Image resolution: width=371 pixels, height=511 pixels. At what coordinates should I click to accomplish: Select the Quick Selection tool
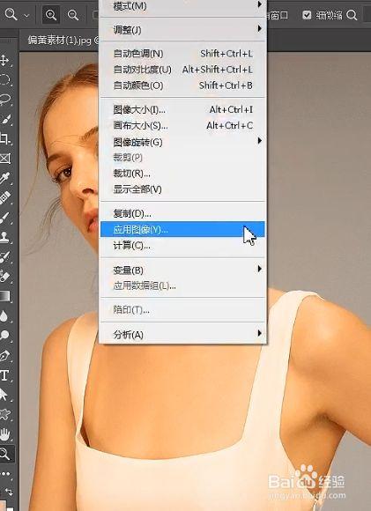point(5,119)
